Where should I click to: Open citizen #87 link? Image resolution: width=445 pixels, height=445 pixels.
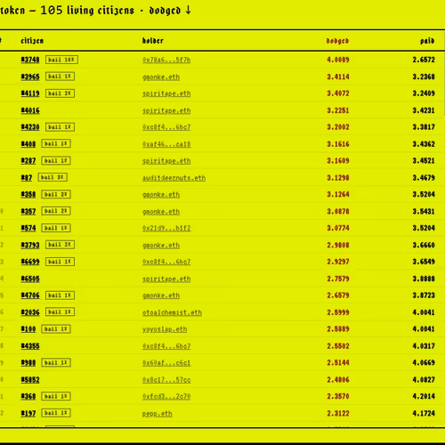click(27, 177)
